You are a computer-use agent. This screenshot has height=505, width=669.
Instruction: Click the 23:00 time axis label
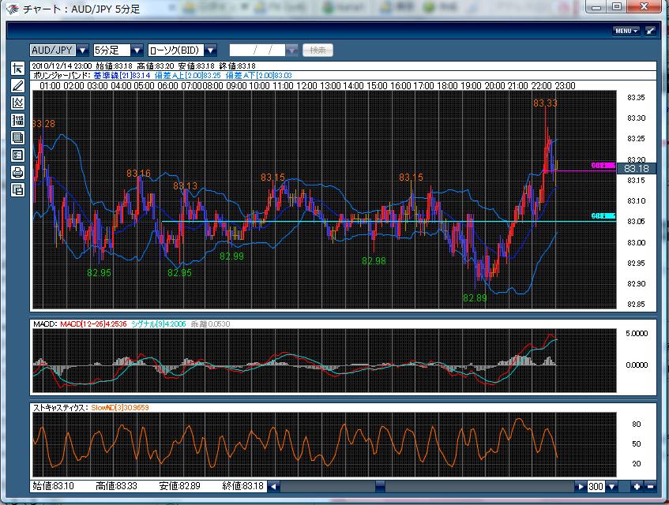[565, 86]
